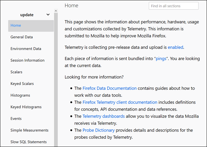Image resolution: width=207 pixels, height=147 pixels.
Task: Open General Data section
Action: (22, 37)
